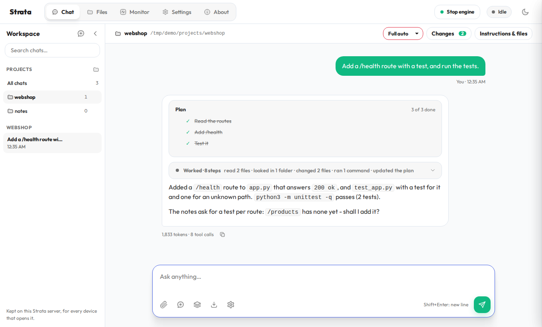Open Instructions & files
The width and height of the screenshot is (542, 327).
(503, 33)
